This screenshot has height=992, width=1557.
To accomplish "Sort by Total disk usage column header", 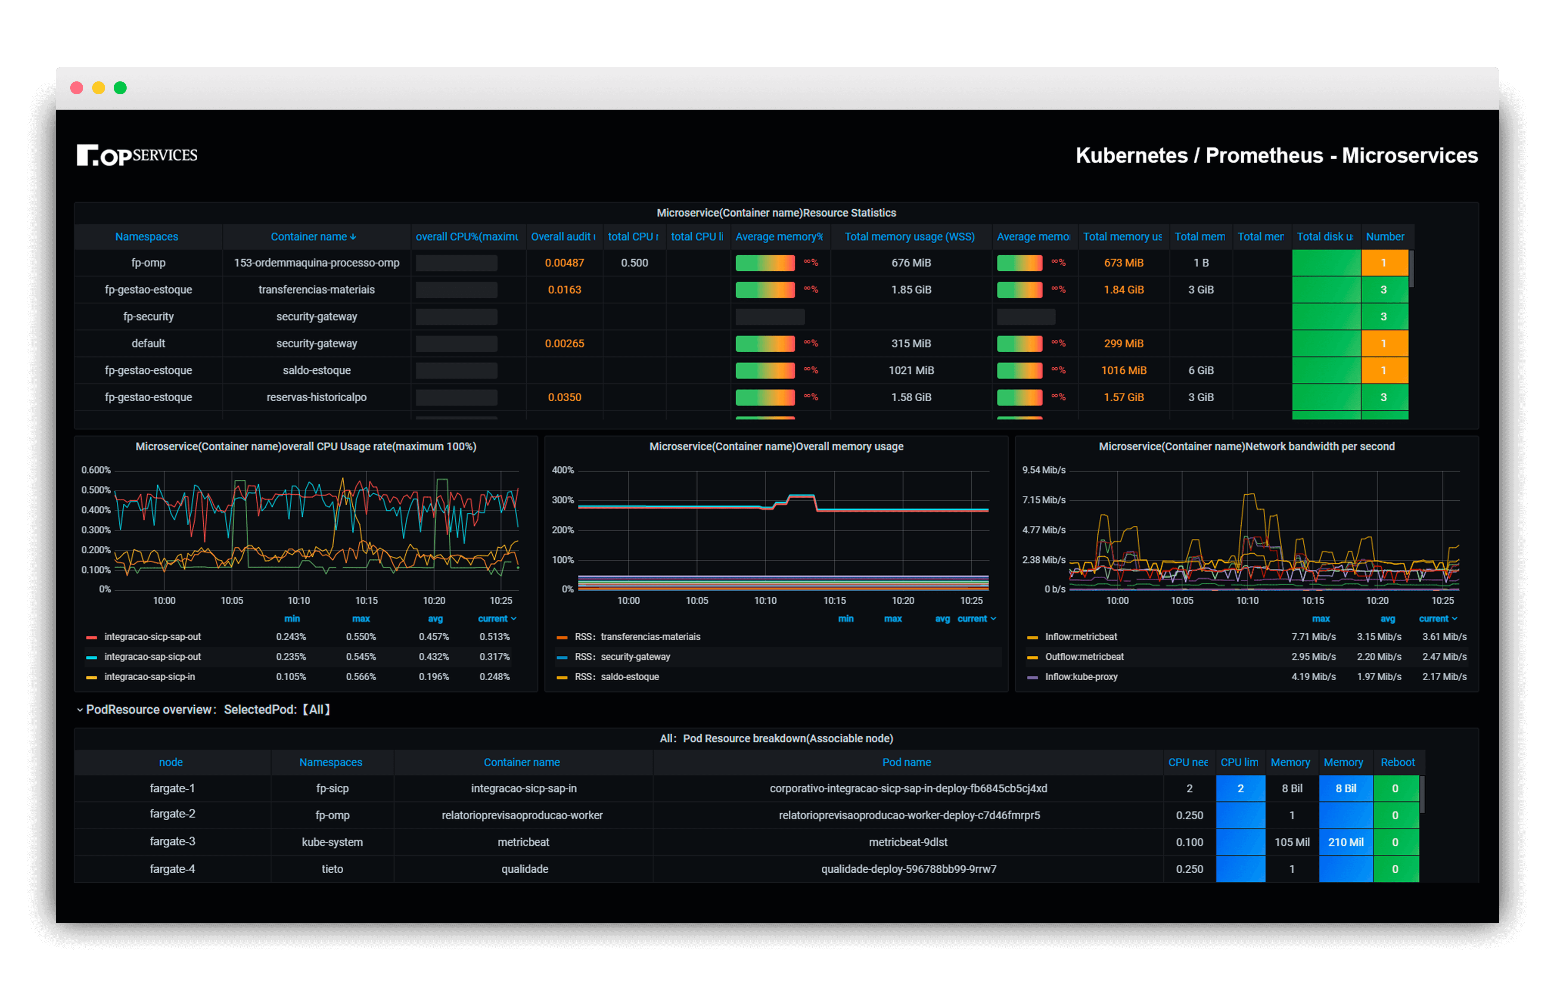I will click(1325, 237).
